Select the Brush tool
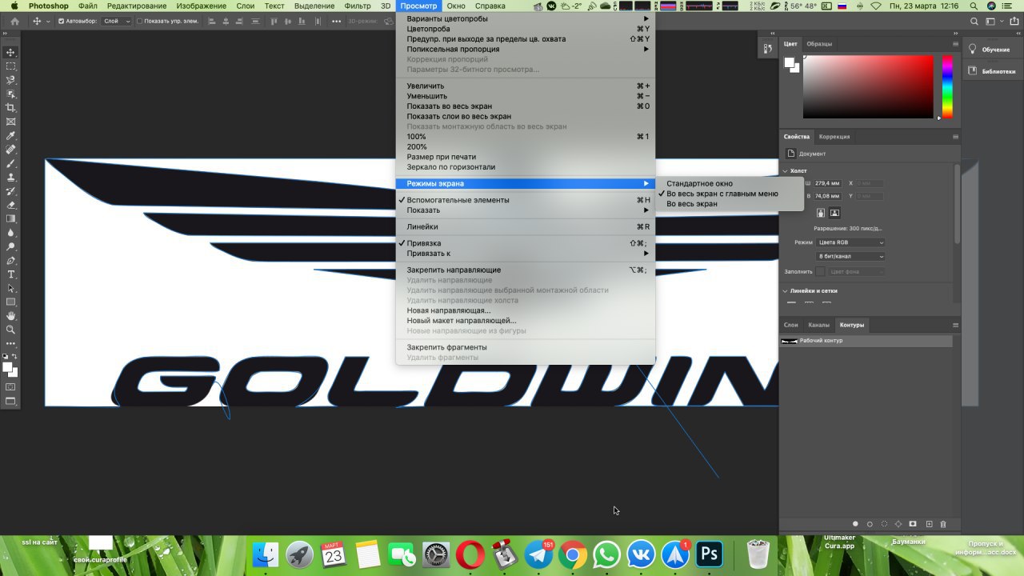1024x576 pixels. pos(11,163)
